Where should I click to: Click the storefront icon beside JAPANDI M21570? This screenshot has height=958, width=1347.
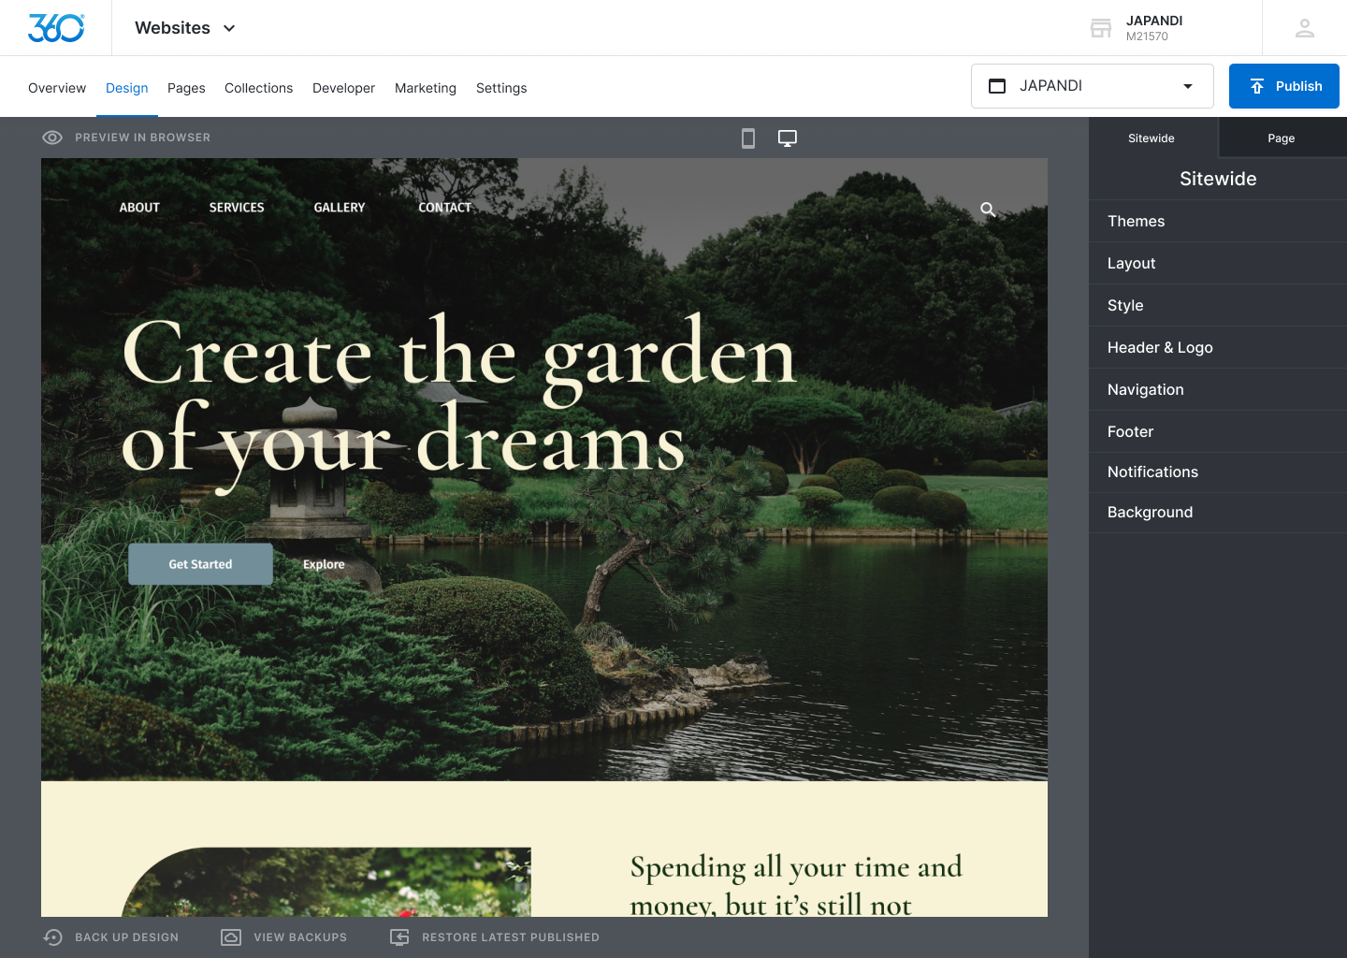pos(1101,28)
